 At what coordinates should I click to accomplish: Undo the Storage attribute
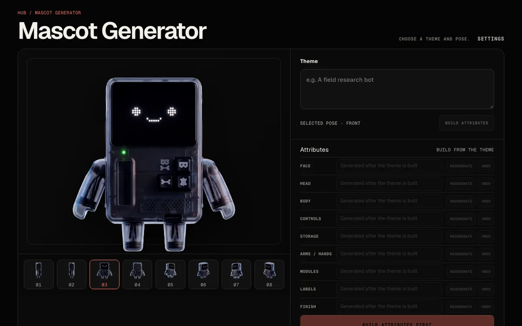coord(486,236)
